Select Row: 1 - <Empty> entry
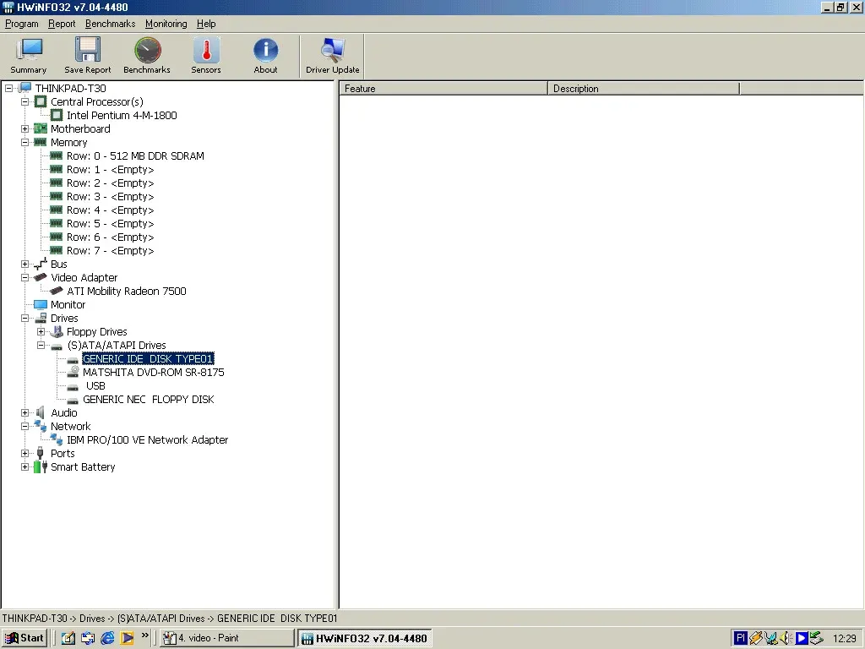 click(111, 169)
